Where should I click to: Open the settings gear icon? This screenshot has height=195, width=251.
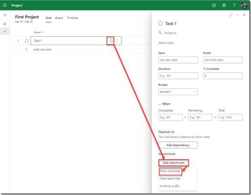(224, 5)
